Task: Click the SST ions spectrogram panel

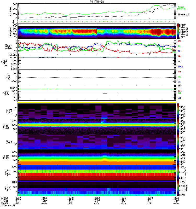Action: [97, 111]
